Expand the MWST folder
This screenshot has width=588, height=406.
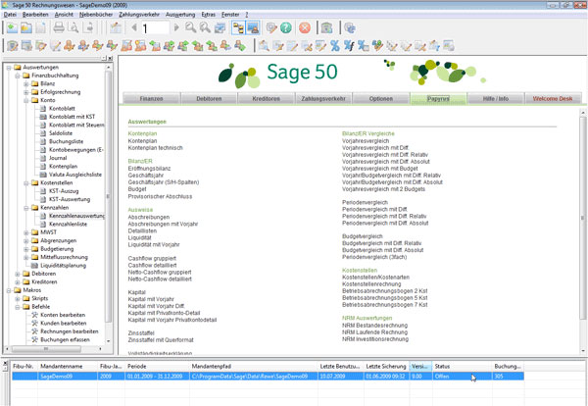point(25,232)
